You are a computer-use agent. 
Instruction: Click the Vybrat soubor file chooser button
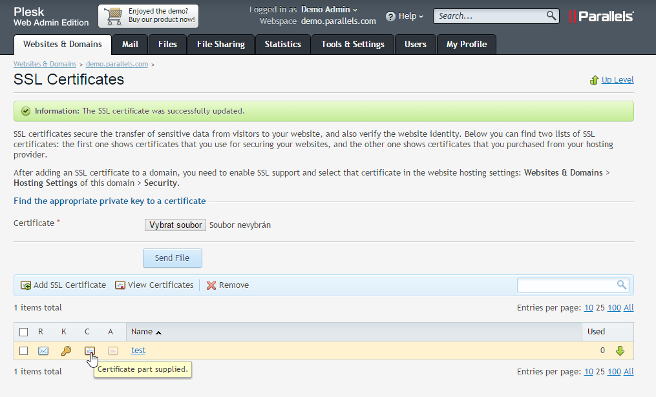pyautogui.click(x=175, y=225)
